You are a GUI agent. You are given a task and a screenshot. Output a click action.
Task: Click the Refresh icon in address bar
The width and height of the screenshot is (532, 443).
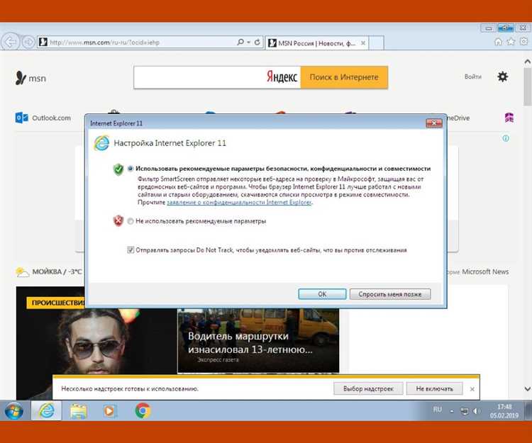257,43
